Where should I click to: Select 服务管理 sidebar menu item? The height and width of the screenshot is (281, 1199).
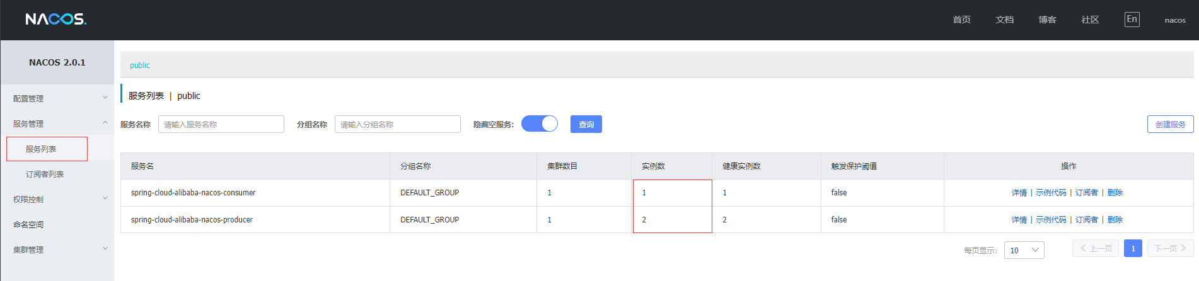pyautogui.click(x=28, y=123)
